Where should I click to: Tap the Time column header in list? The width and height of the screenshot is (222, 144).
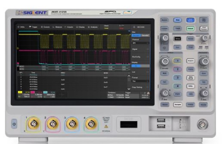pyautogui.click(x=33, y=73)
